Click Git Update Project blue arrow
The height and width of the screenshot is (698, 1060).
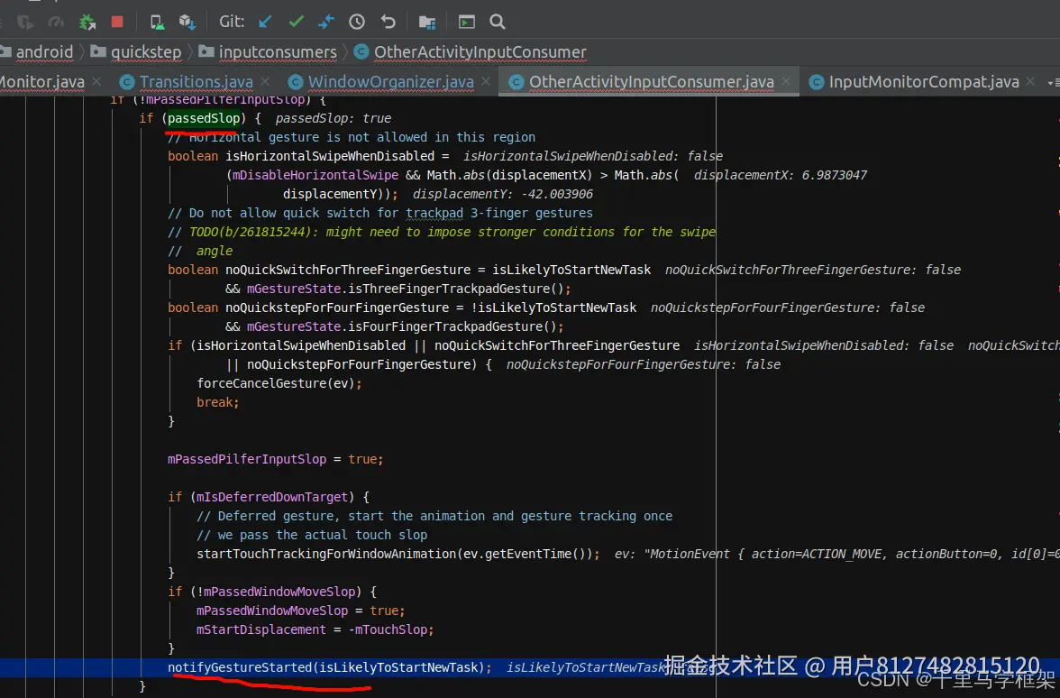[x=265, y=22]
